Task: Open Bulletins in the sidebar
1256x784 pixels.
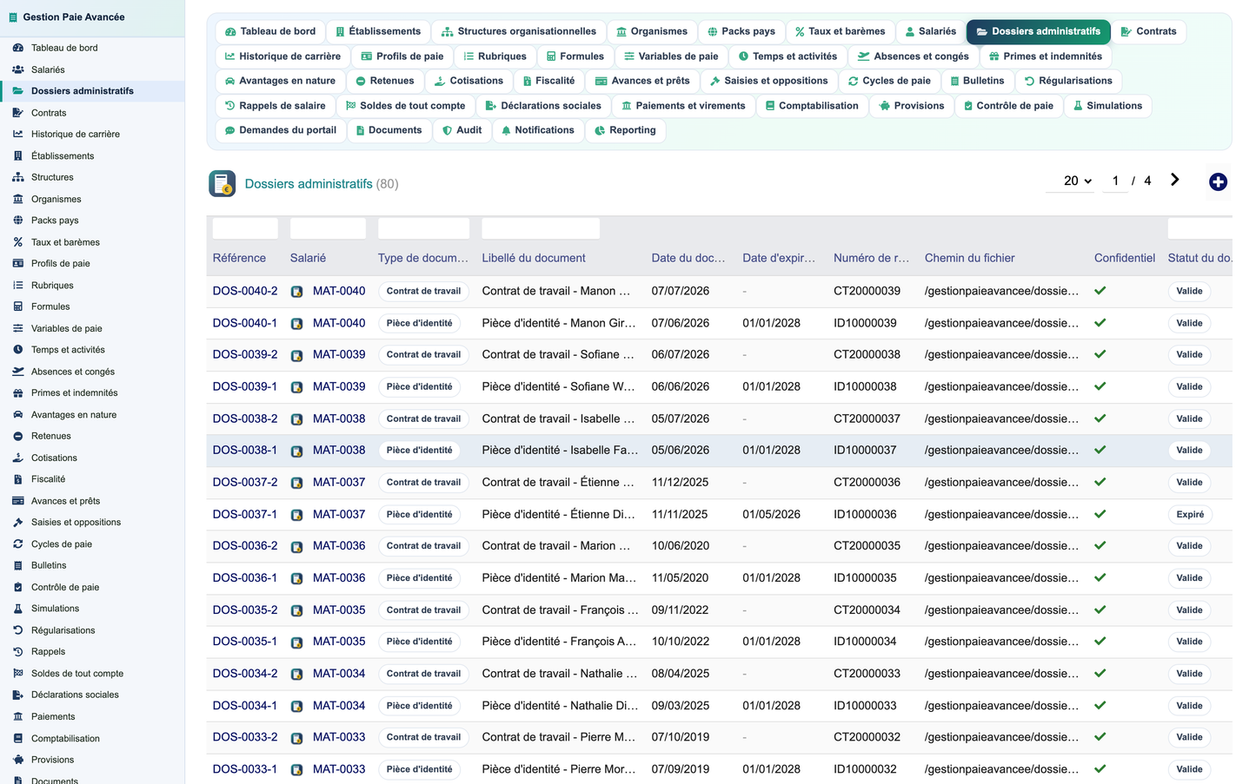Action: 49,565
